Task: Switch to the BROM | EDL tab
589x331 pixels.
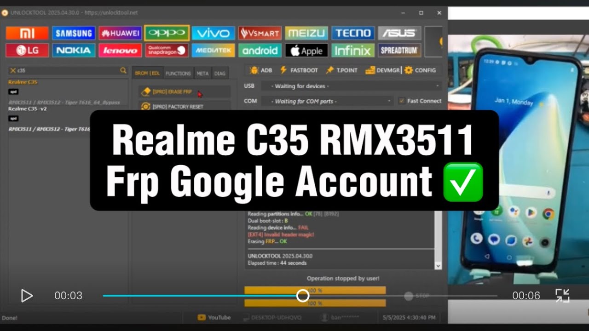Action: point(147,74)
